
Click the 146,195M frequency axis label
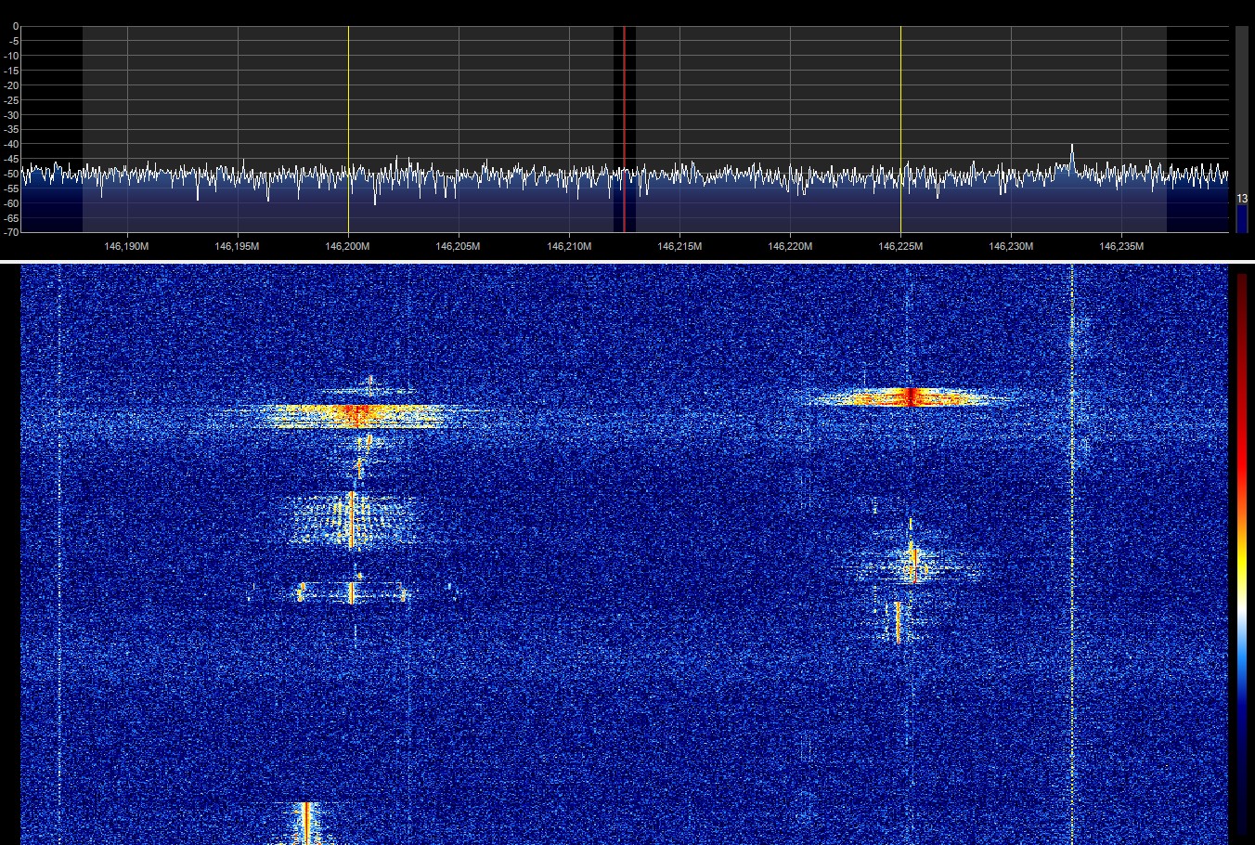(238, 246)
